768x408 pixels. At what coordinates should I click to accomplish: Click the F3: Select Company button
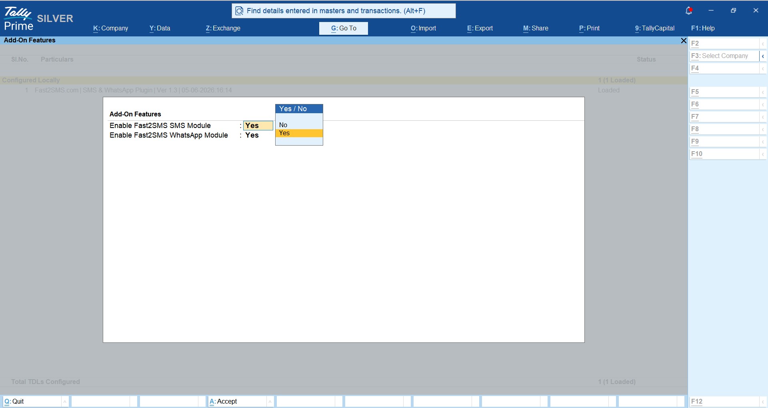pyautogui.click(x=724, y=56)
